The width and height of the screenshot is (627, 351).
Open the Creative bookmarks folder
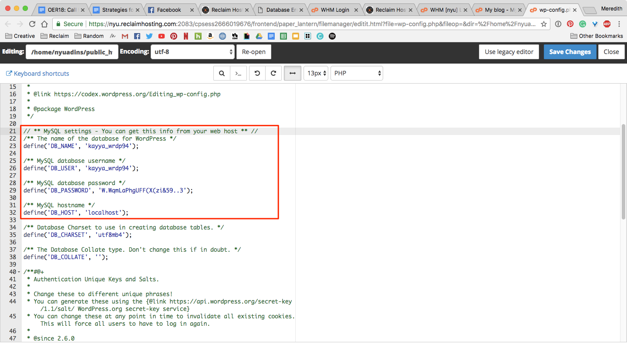[x=20, y=36]
